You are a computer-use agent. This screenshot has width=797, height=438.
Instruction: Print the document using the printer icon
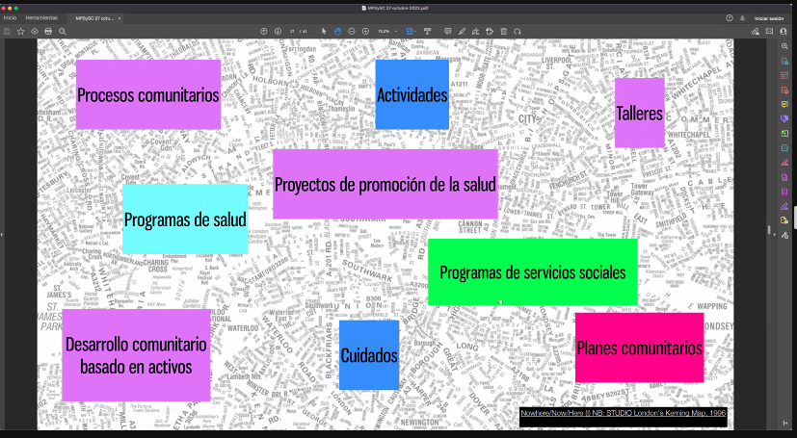48,32
